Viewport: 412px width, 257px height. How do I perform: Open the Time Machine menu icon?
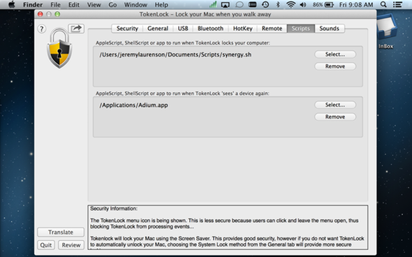coord(265,4)
